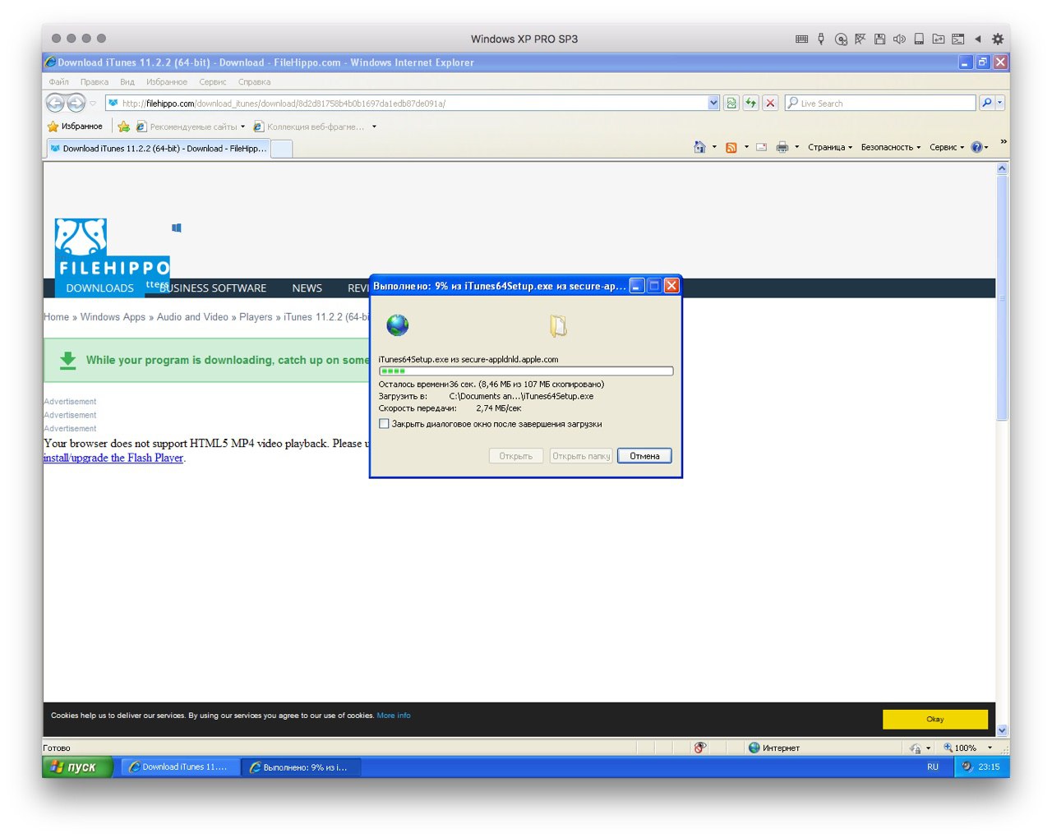Click the network adapter icon in VM toolbar

point(860,39)
